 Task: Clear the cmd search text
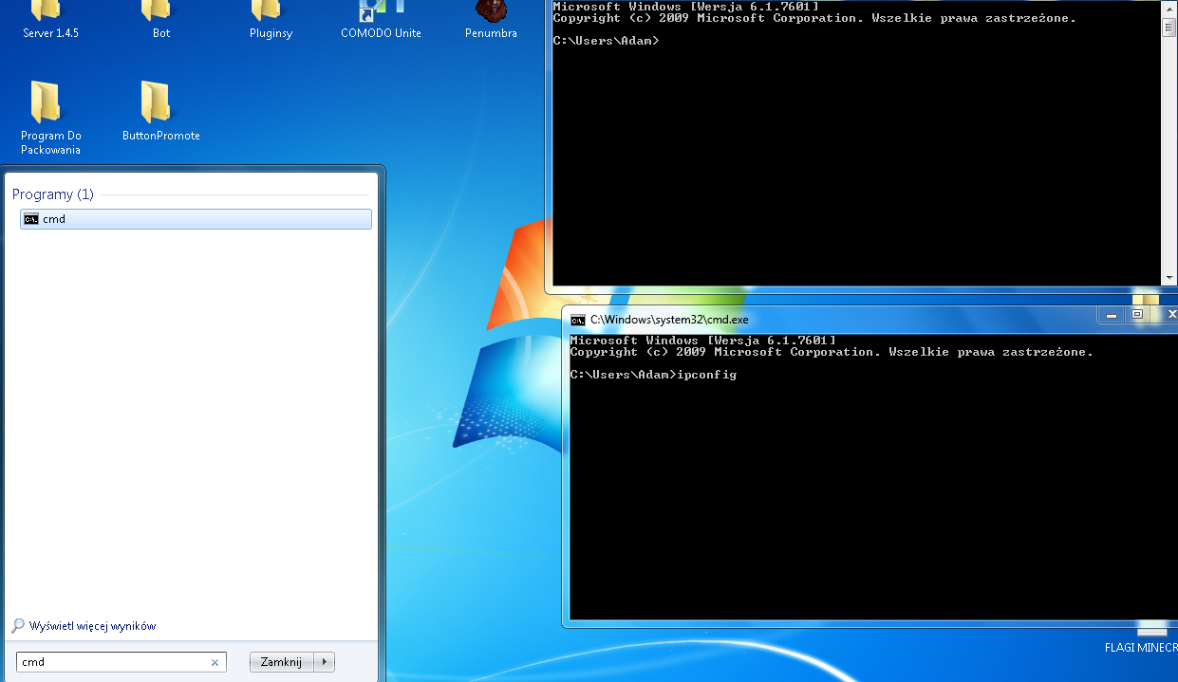215,662
